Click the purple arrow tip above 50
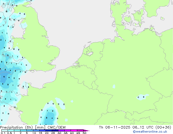The height and width of the screenshot is (134, 173). 87,130
